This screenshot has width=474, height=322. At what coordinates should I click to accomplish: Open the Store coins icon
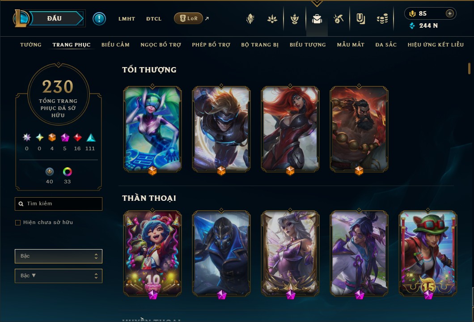382,19
